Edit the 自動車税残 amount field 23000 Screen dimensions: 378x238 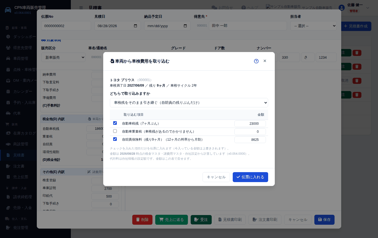point(250,124)
